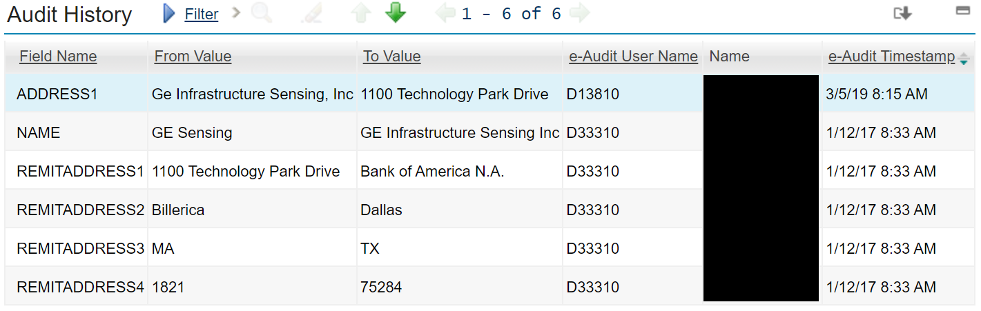Image resolution: width=981 pixels, height=311 pixels.
Task: Select the REMITADDRESS1 row
Action: tap(490, 171)
